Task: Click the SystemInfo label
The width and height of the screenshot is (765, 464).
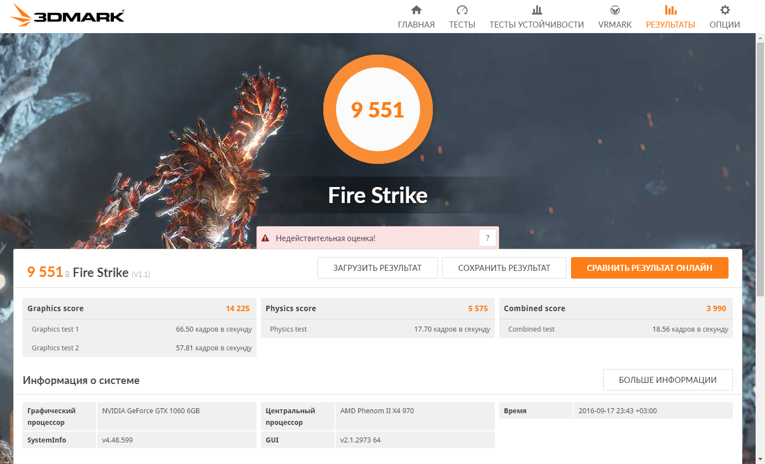Action: 46,440
